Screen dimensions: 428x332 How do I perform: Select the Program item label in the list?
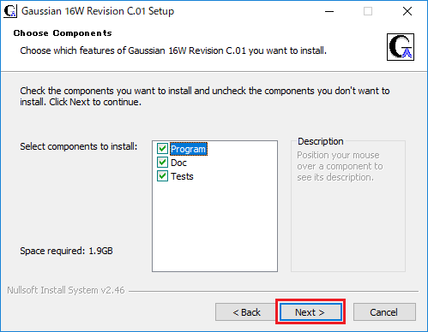pos(189,149)
